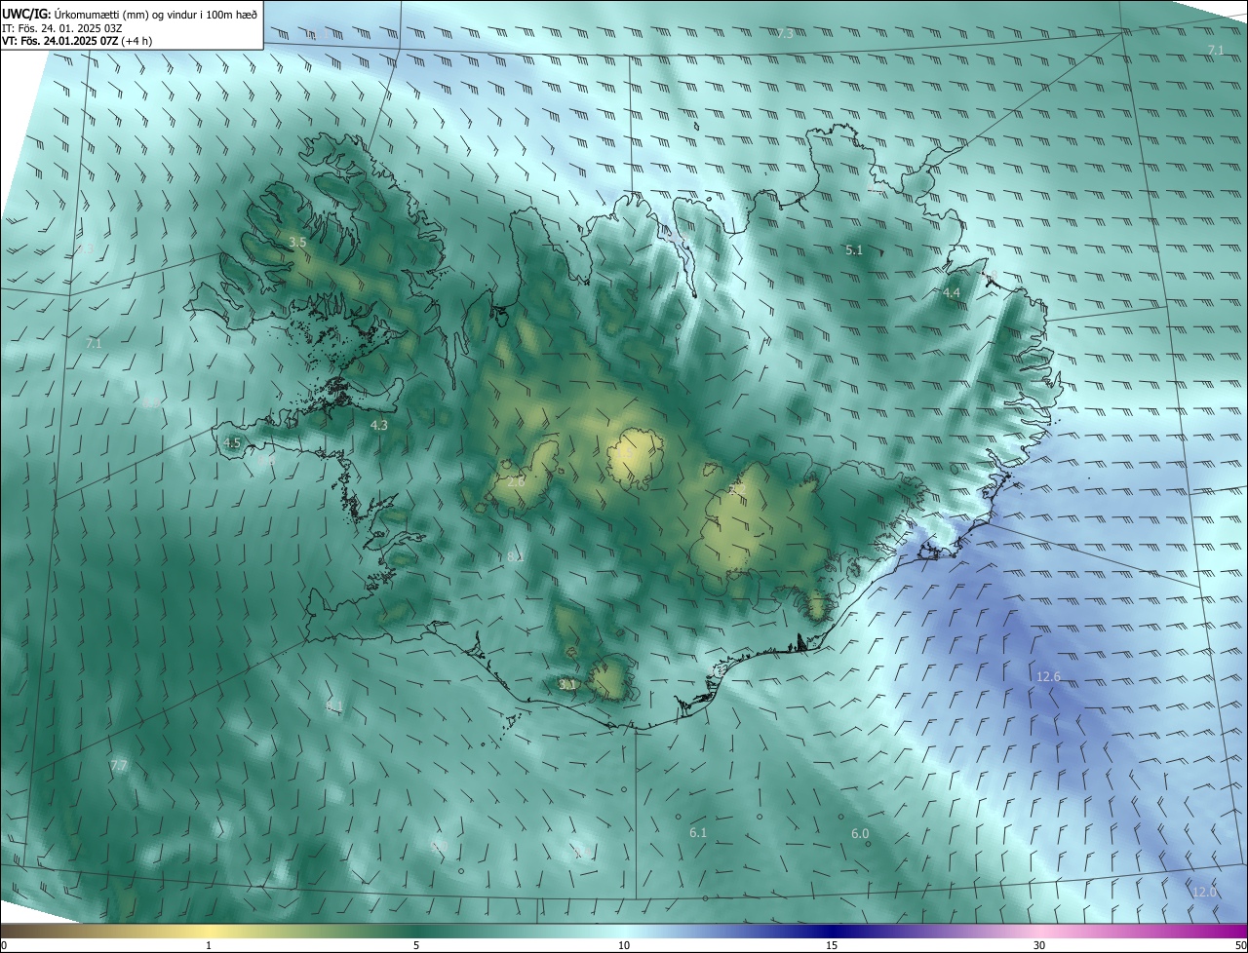Click the 12.0 value near the bottom-right corner
Screen dimensions: 1248x953
(1205, 893)
